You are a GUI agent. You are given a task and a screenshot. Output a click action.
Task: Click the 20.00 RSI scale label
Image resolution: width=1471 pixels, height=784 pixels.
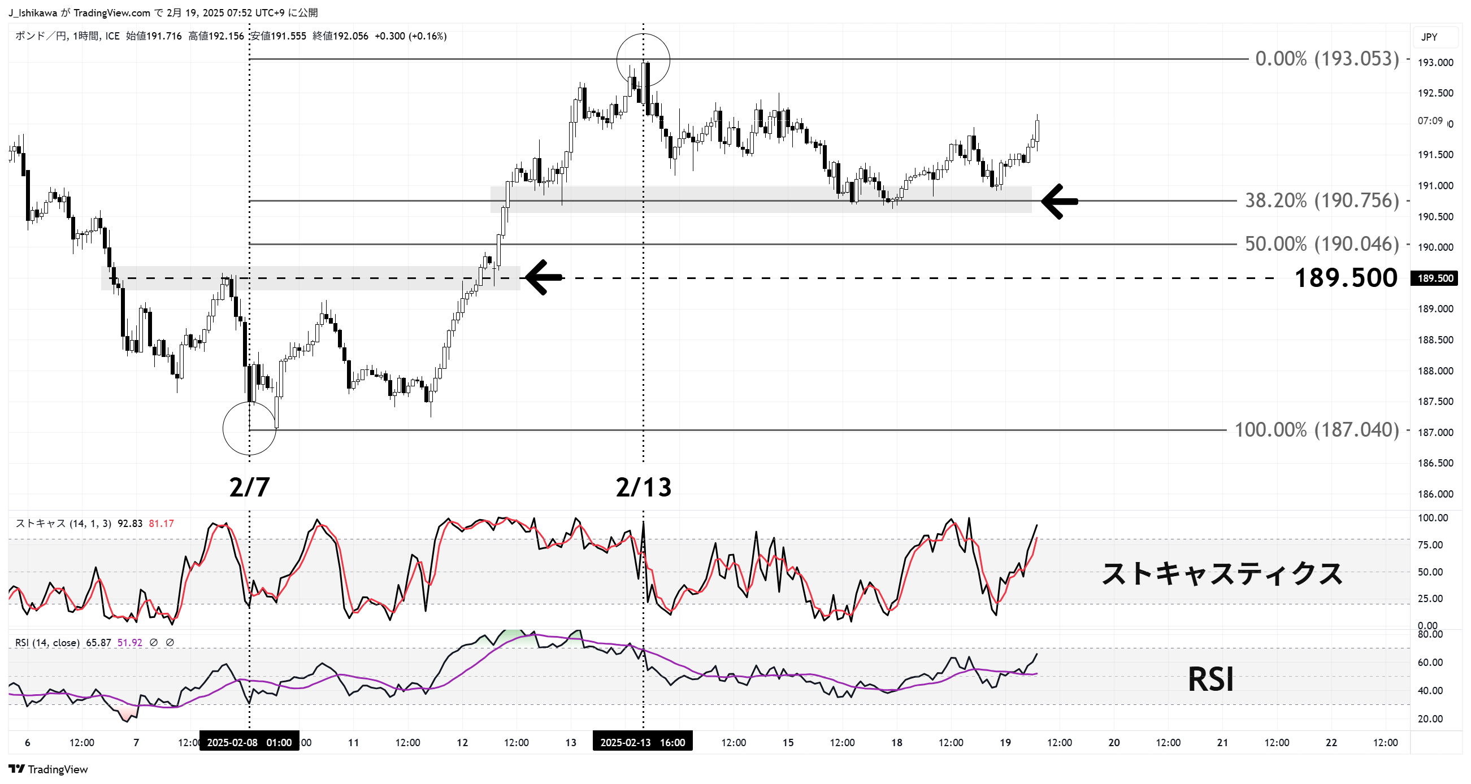(1430, 718)
